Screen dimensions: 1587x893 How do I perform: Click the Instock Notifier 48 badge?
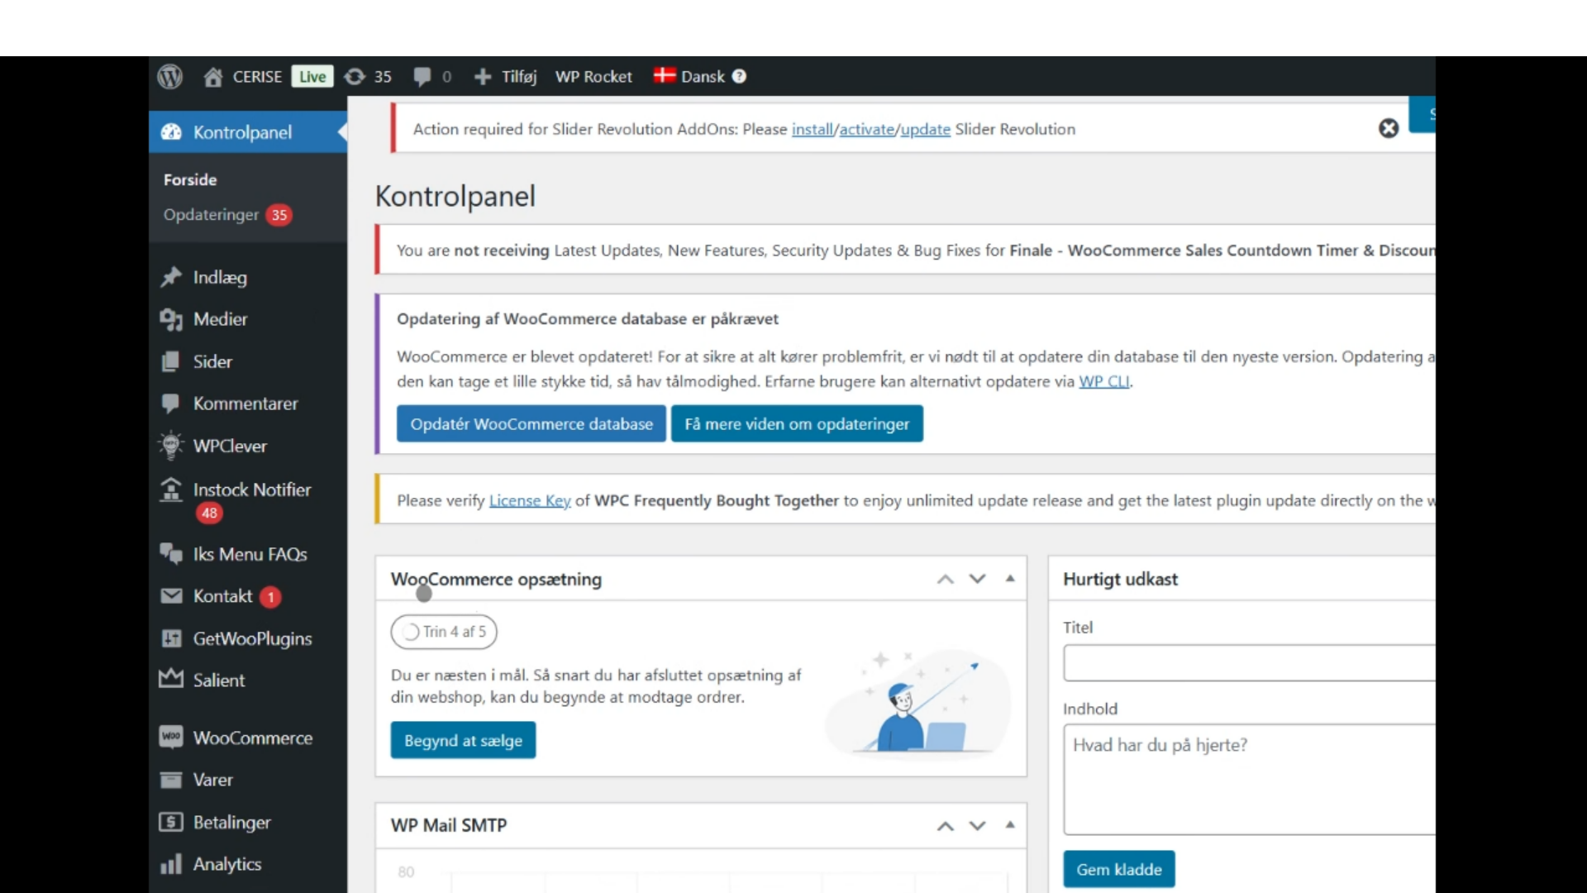[x=209, y=513]
